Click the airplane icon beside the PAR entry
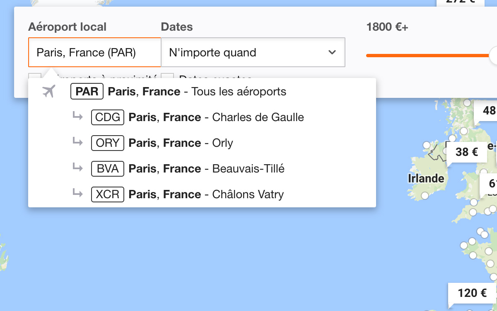This screenshot has width=497, height=311. coord(49,91)
